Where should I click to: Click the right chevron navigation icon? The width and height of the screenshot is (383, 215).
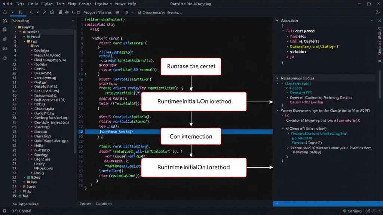[x=45, y=12]
